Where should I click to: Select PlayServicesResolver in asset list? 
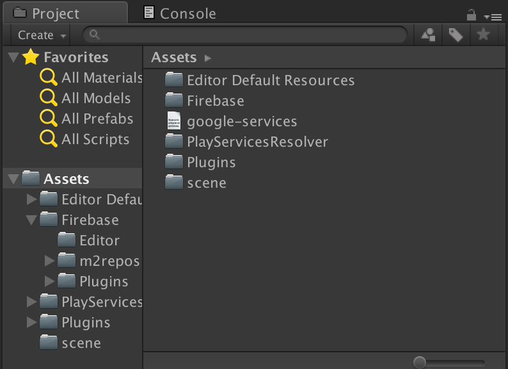click(x=258, y=142)
